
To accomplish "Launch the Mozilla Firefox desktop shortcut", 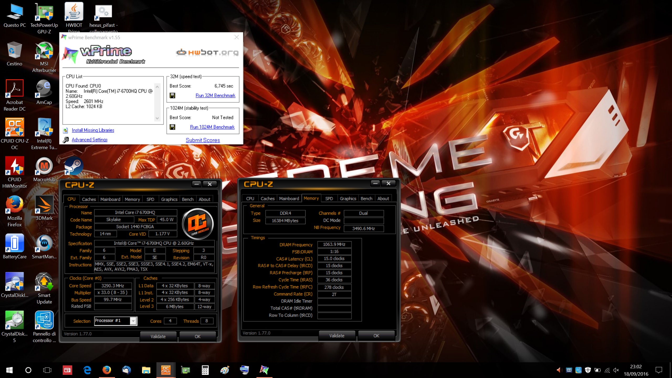I will (x=14, y=211).
